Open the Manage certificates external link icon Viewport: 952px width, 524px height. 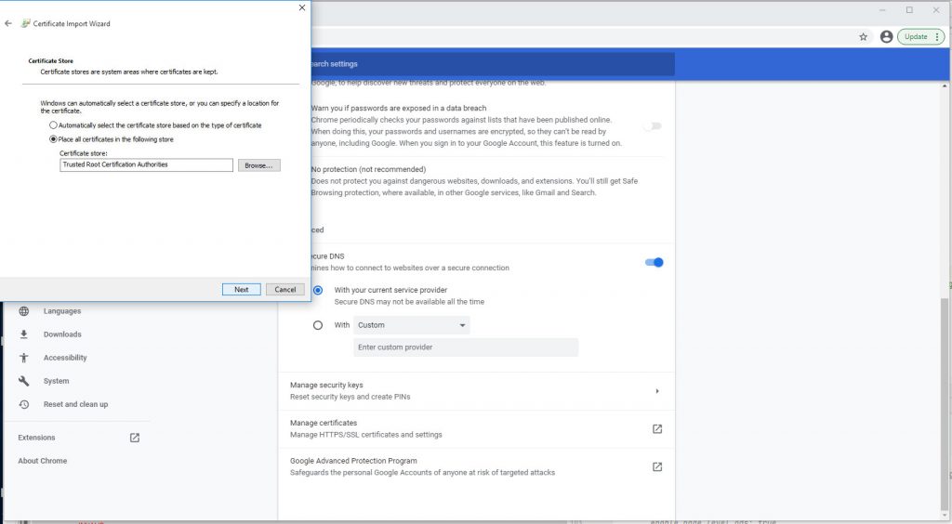pyautogui.click(x=657, y=429)
